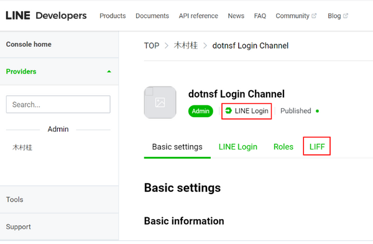Collapse the Providers section arrow
The height and width of the screenshot is (244, 373).
click(109, 72)
